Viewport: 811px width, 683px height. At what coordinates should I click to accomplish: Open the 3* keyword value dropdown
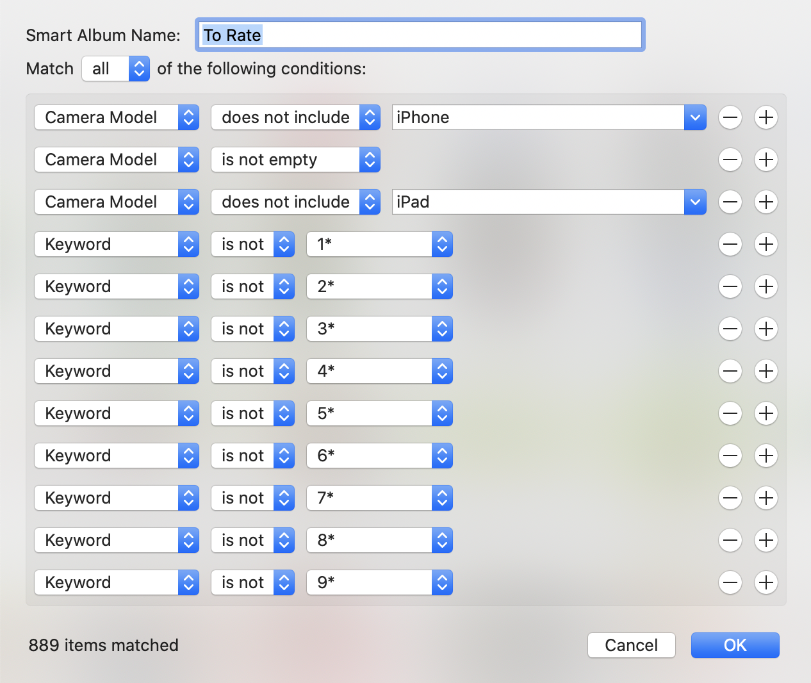point(379,329)
